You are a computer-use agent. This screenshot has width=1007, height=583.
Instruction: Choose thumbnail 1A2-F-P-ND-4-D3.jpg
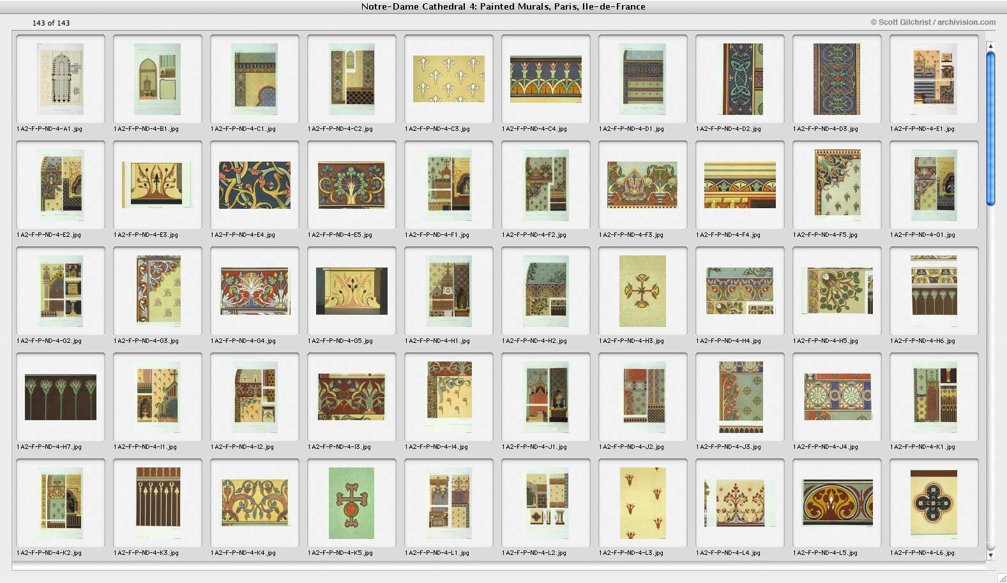click(x=837, y=79)
